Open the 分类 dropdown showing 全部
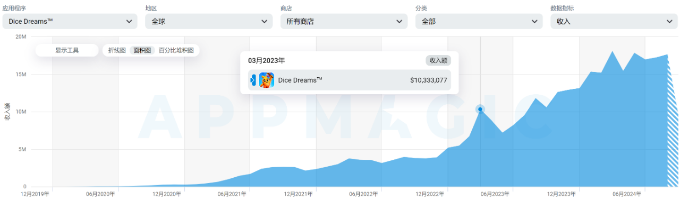The height and width of the screenshot is (200, 680). tap(479, 21)
